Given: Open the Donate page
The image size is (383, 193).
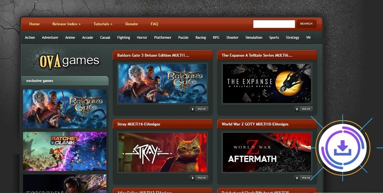Looking at the screenshot, I should (132, 24).
